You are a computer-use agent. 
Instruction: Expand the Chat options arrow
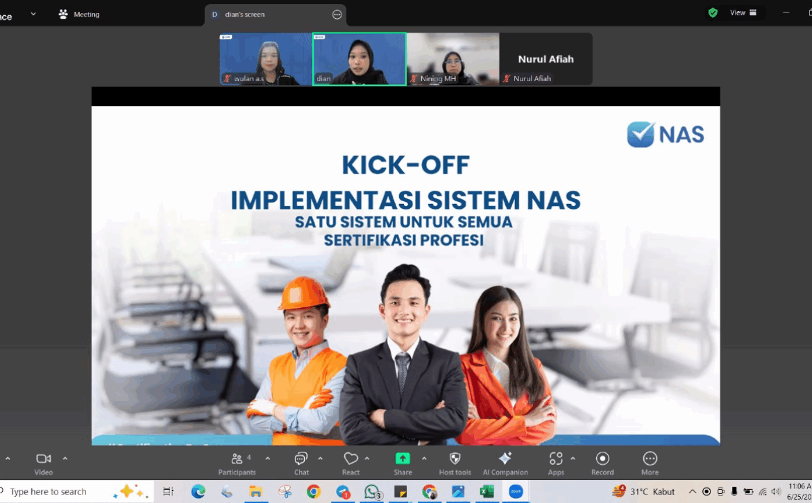(320, 459)
